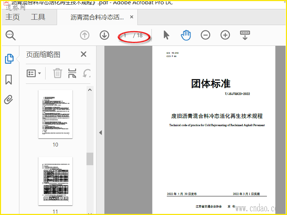
Task: Open the scrolling page display options
Action: click(245, 35)
